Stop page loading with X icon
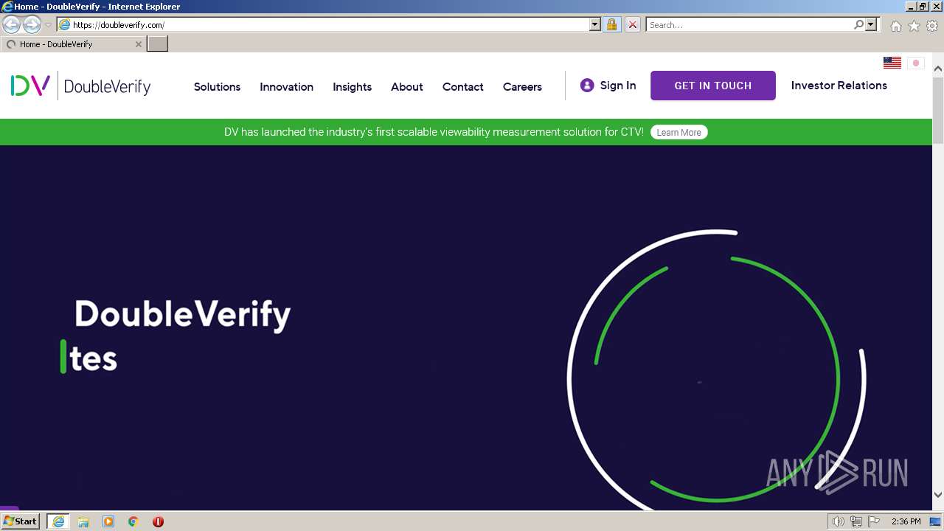The image size is (944, 531). coord(633,25)
